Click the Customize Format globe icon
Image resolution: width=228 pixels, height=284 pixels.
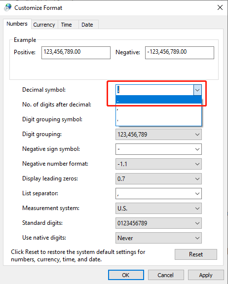click(8, 7)
